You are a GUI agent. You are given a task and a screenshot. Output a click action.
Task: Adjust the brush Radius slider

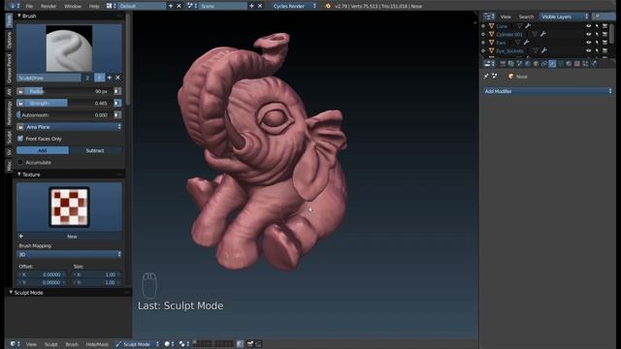[x=69, y=91]
